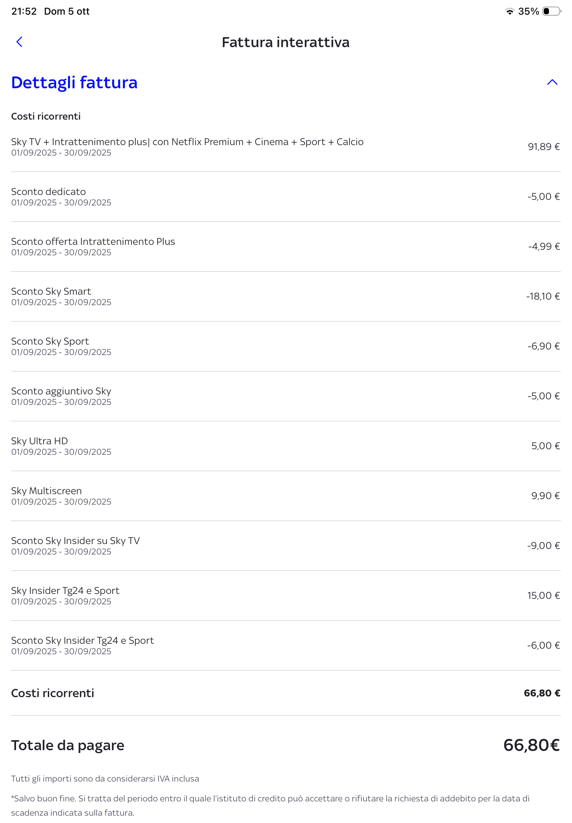Select the Sconto aggiuntivo Sky entry
The image size is (572, 823).
[x=61, y=395]
